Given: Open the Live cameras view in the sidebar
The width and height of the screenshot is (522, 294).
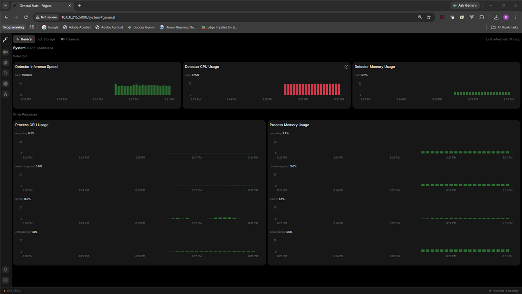Looking at the screenshot, I should pos(5,52).
